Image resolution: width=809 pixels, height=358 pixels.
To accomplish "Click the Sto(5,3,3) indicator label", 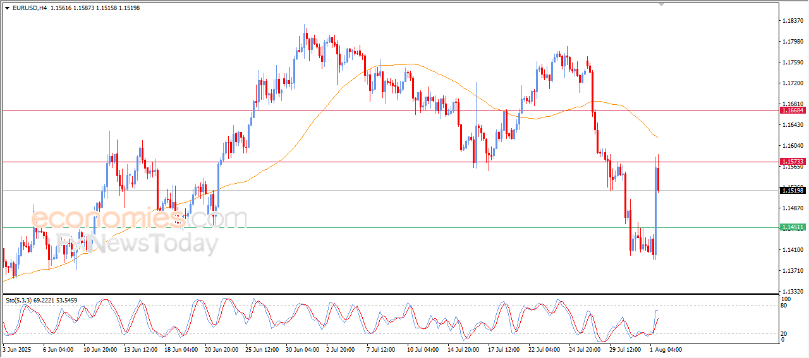I will (x=41, y=300).
